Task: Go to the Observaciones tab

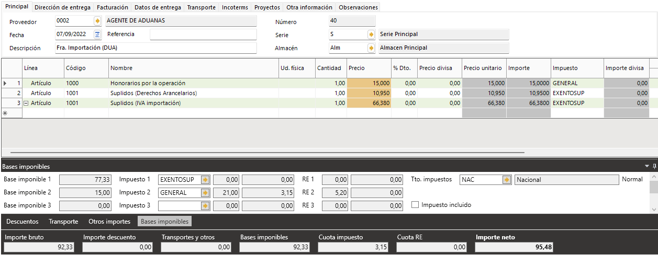Action: pyautogui.click(x=358, y=8)
